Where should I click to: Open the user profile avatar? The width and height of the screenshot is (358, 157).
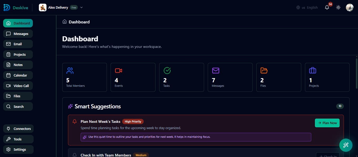[x=350, y=7]
